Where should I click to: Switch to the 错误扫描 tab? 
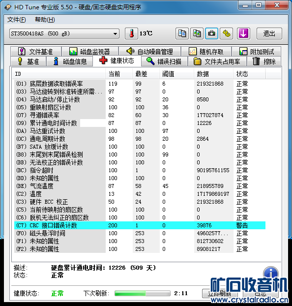point(164,61)
